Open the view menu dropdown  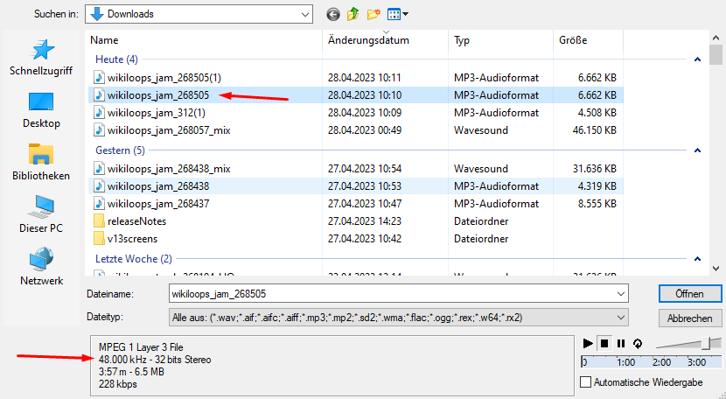pyautogui.click(x=400, y=14)
